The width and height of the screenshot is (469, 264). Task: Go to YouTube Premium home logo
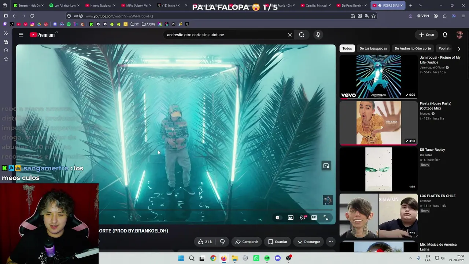(x=42, y=35)
